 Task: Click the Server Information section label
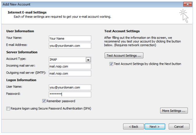point(22,52)
